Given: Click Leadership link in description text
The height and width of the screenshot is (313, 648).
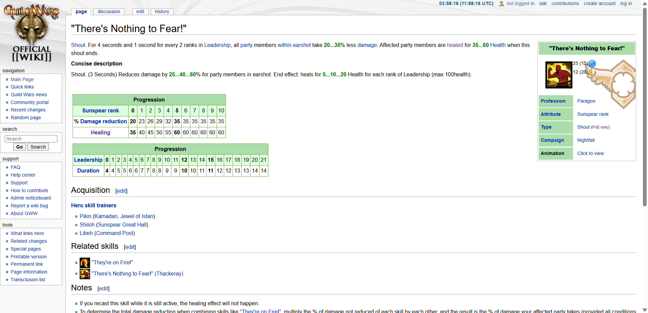Looking at the screenshot, I should tap(217, 45).
